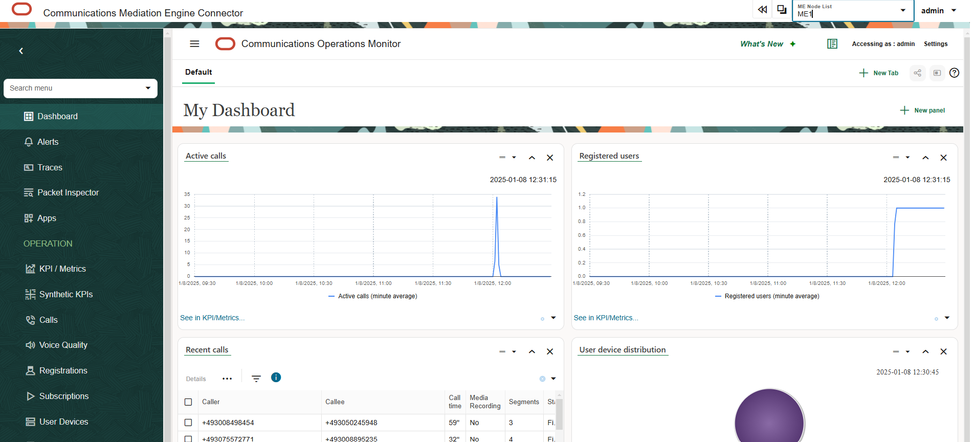This screenshot has height=442, width=974.
Task: Sort by Caller column header
Action: (211, 402)
